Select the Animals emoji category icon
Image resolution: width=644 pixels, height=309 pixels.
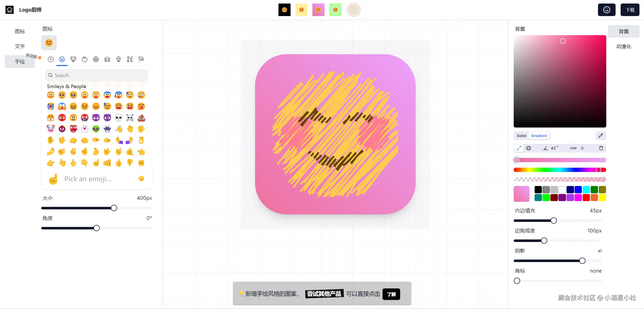click(x=73, y=59)
